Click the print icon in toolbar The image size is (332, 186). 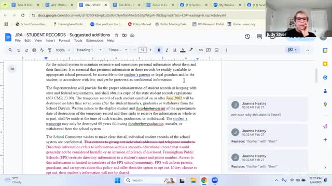coord(34,50)
